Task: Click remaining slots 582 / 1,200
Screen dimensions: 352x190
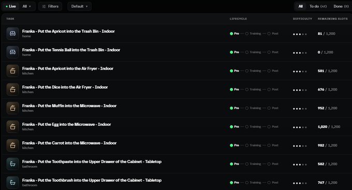Action: (327, 164)
